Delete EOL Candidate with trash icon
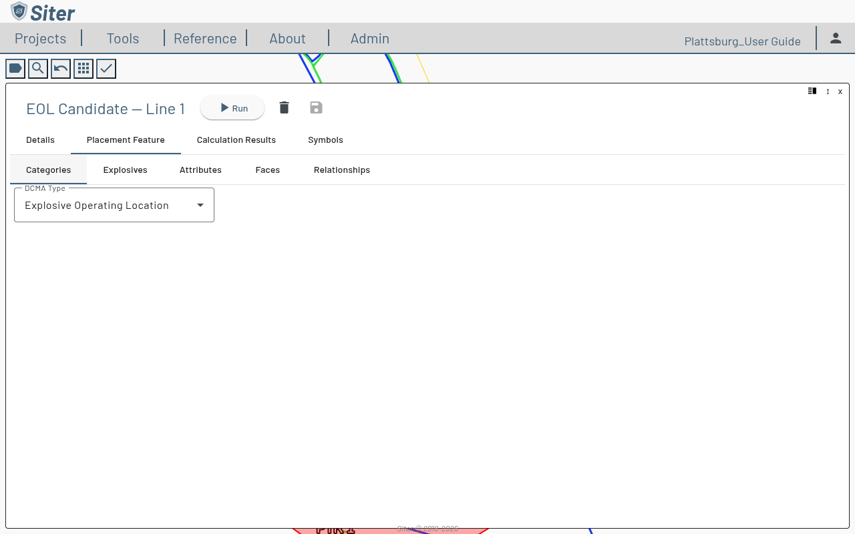The width and height of the screenshot is (855, 534). click(285, 108)
